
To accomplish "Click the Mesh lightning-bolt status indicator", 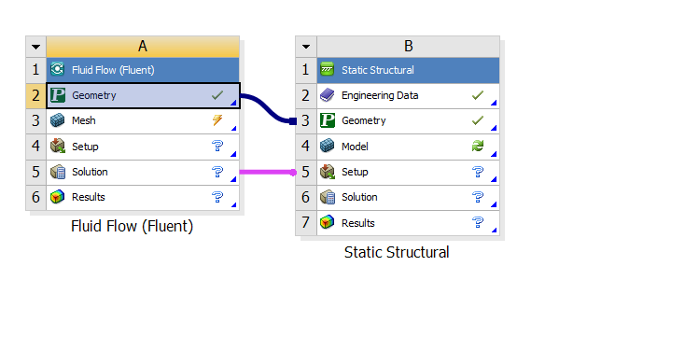I will pos(217,119).
